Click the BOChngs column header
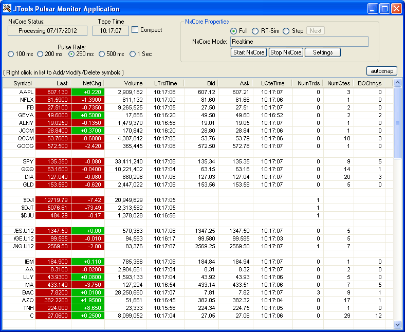 point(370,83)
